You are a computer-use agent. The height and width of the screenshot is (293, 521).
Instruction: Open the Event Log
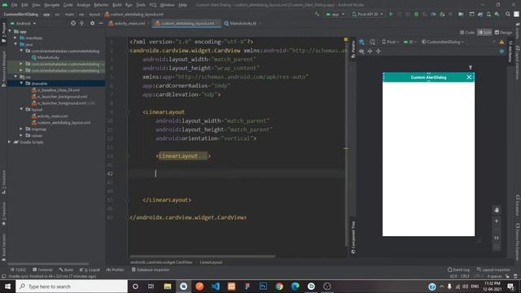[458, 269]
